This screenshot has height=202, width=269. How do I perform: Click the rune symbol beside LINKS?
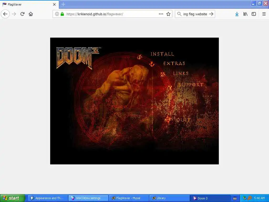162,74
